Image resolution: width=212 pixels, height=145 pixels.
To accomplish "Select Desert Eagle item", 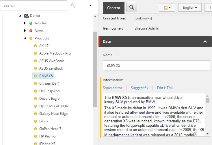I will pos(49,99).
